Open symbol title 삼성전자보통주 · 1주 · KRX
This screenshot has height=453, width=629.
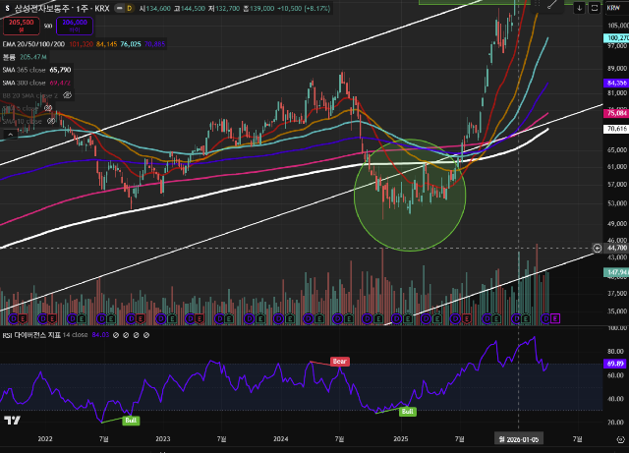tap(62, 8)
